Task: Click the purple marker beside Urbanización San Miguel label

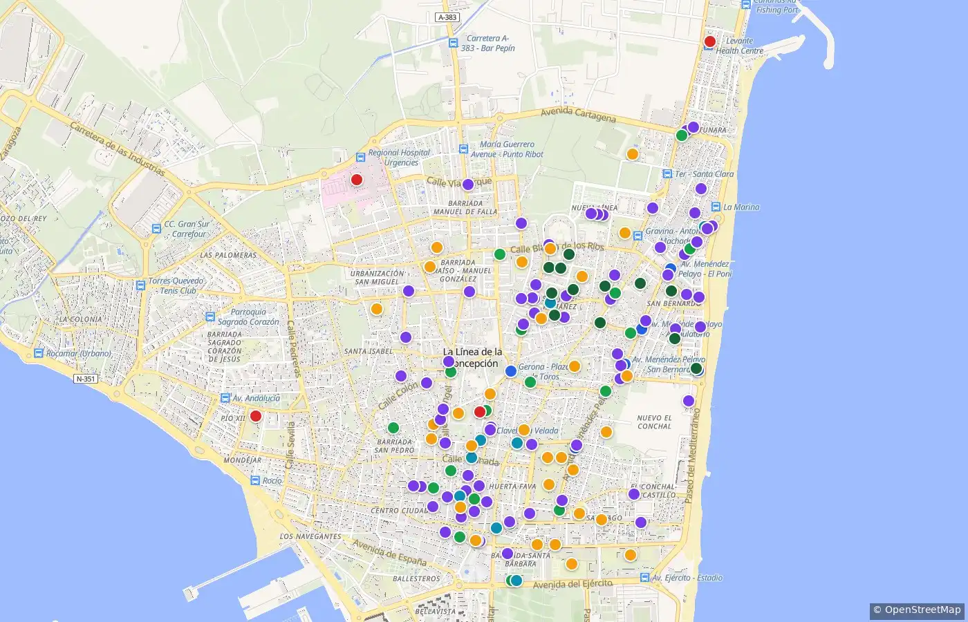Action: [409, 291]
